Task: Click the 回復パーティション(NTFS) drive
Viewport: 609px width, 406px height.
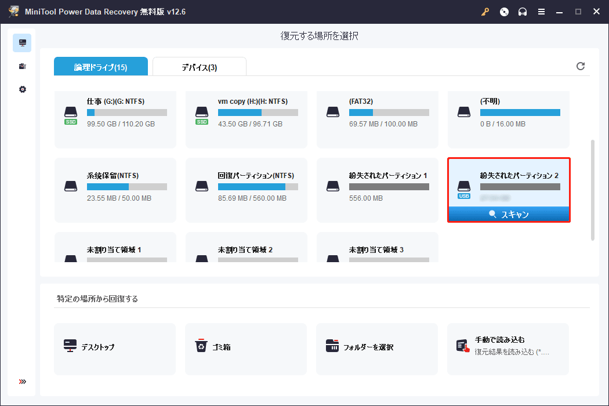Action: [246, 190]
